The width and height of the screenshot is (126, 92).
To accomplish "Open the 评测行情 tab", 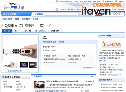I will pyautogui.click(x=55, y=31).
